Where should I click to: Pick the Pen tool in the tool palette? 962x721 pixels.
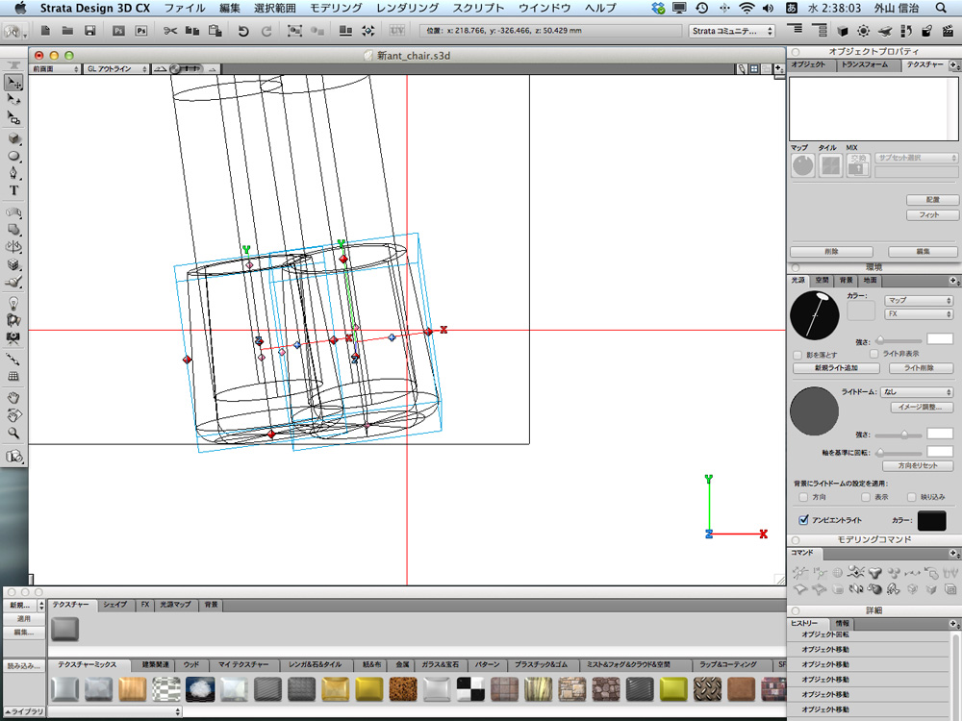[x=14, y=173]
